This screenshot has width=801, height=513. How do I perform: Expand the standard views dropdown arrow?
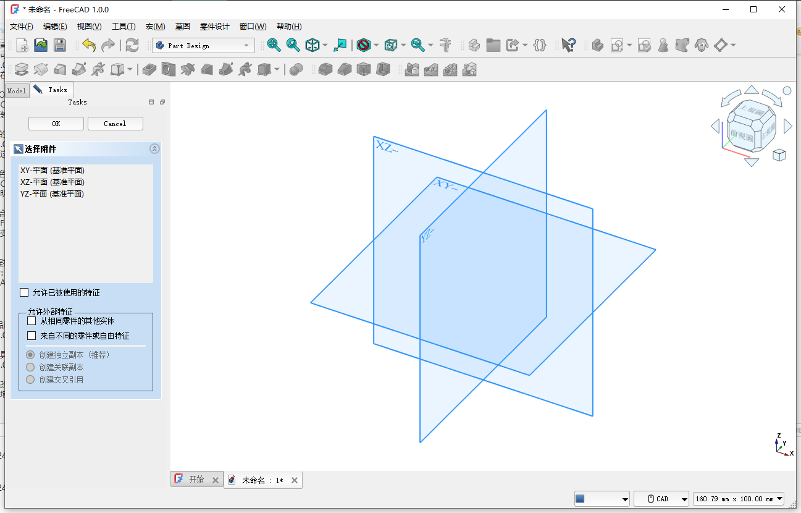(x=325, y=45)
